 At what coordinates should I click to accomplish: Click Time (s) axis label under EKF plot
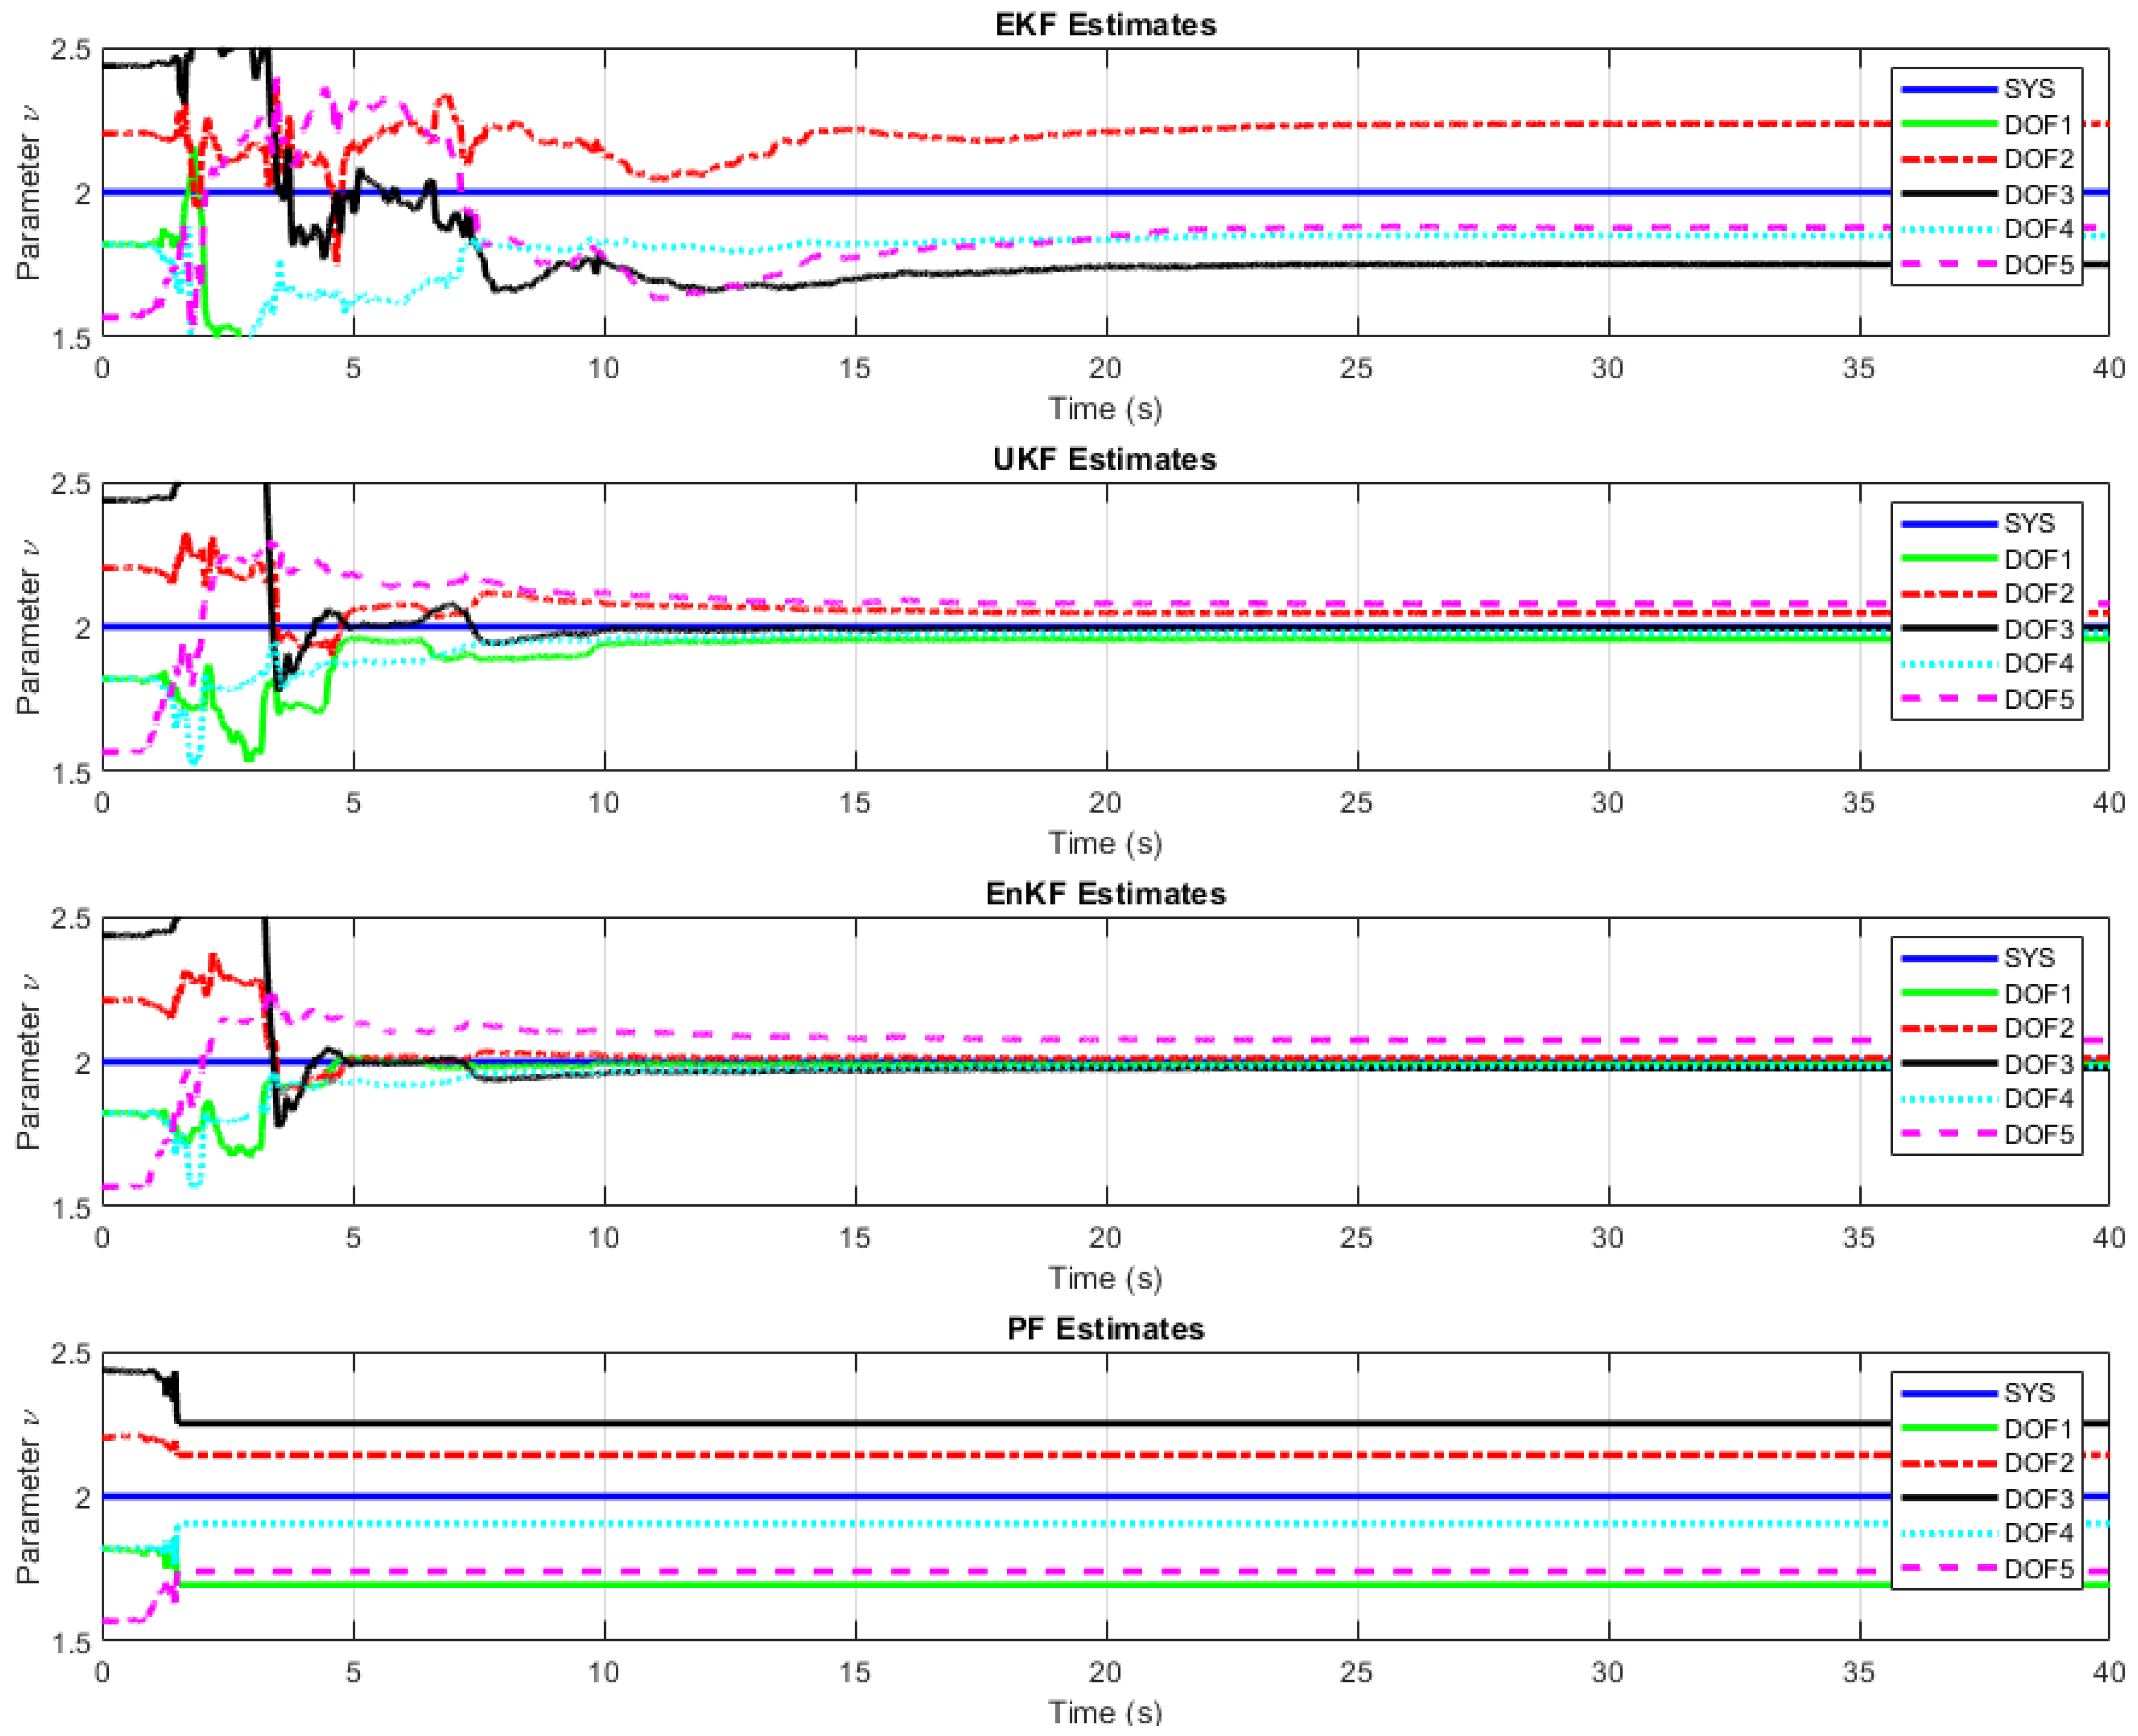[x=1105, y=409]
